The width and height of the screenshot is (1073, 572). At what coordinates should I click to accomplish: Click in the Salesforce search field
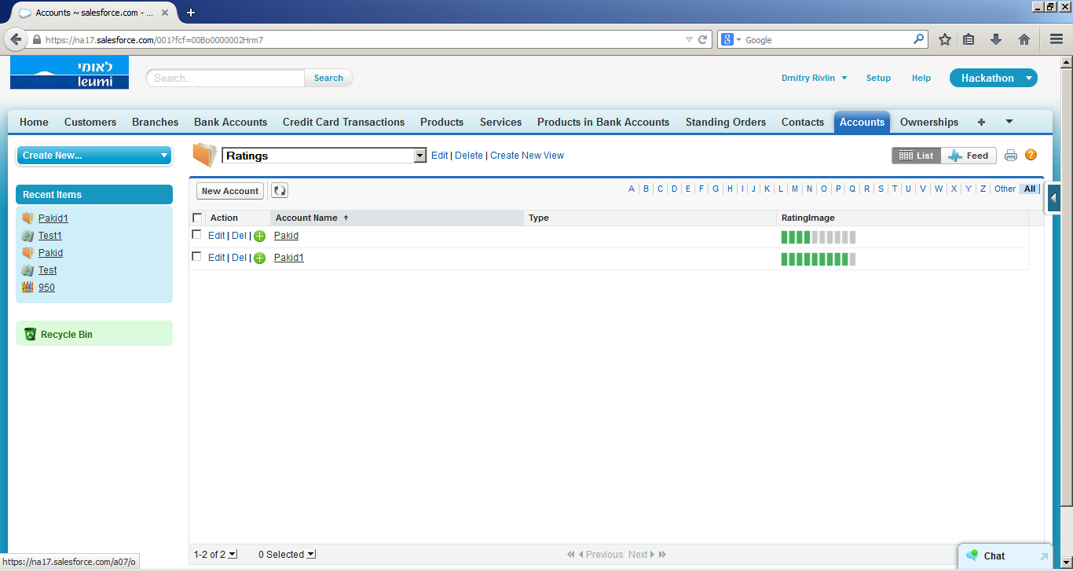pyautogui.click(x=225, y=78)
